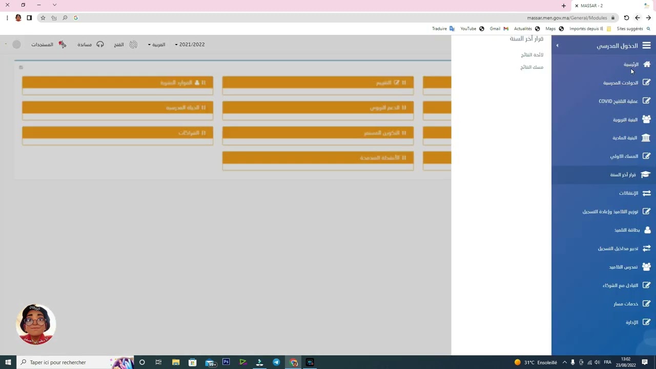This screenshot has width=656, height=369.
Task: Open توزيع التلاميذ وإعادة التسجيل icon
Action: click(646, 211)
